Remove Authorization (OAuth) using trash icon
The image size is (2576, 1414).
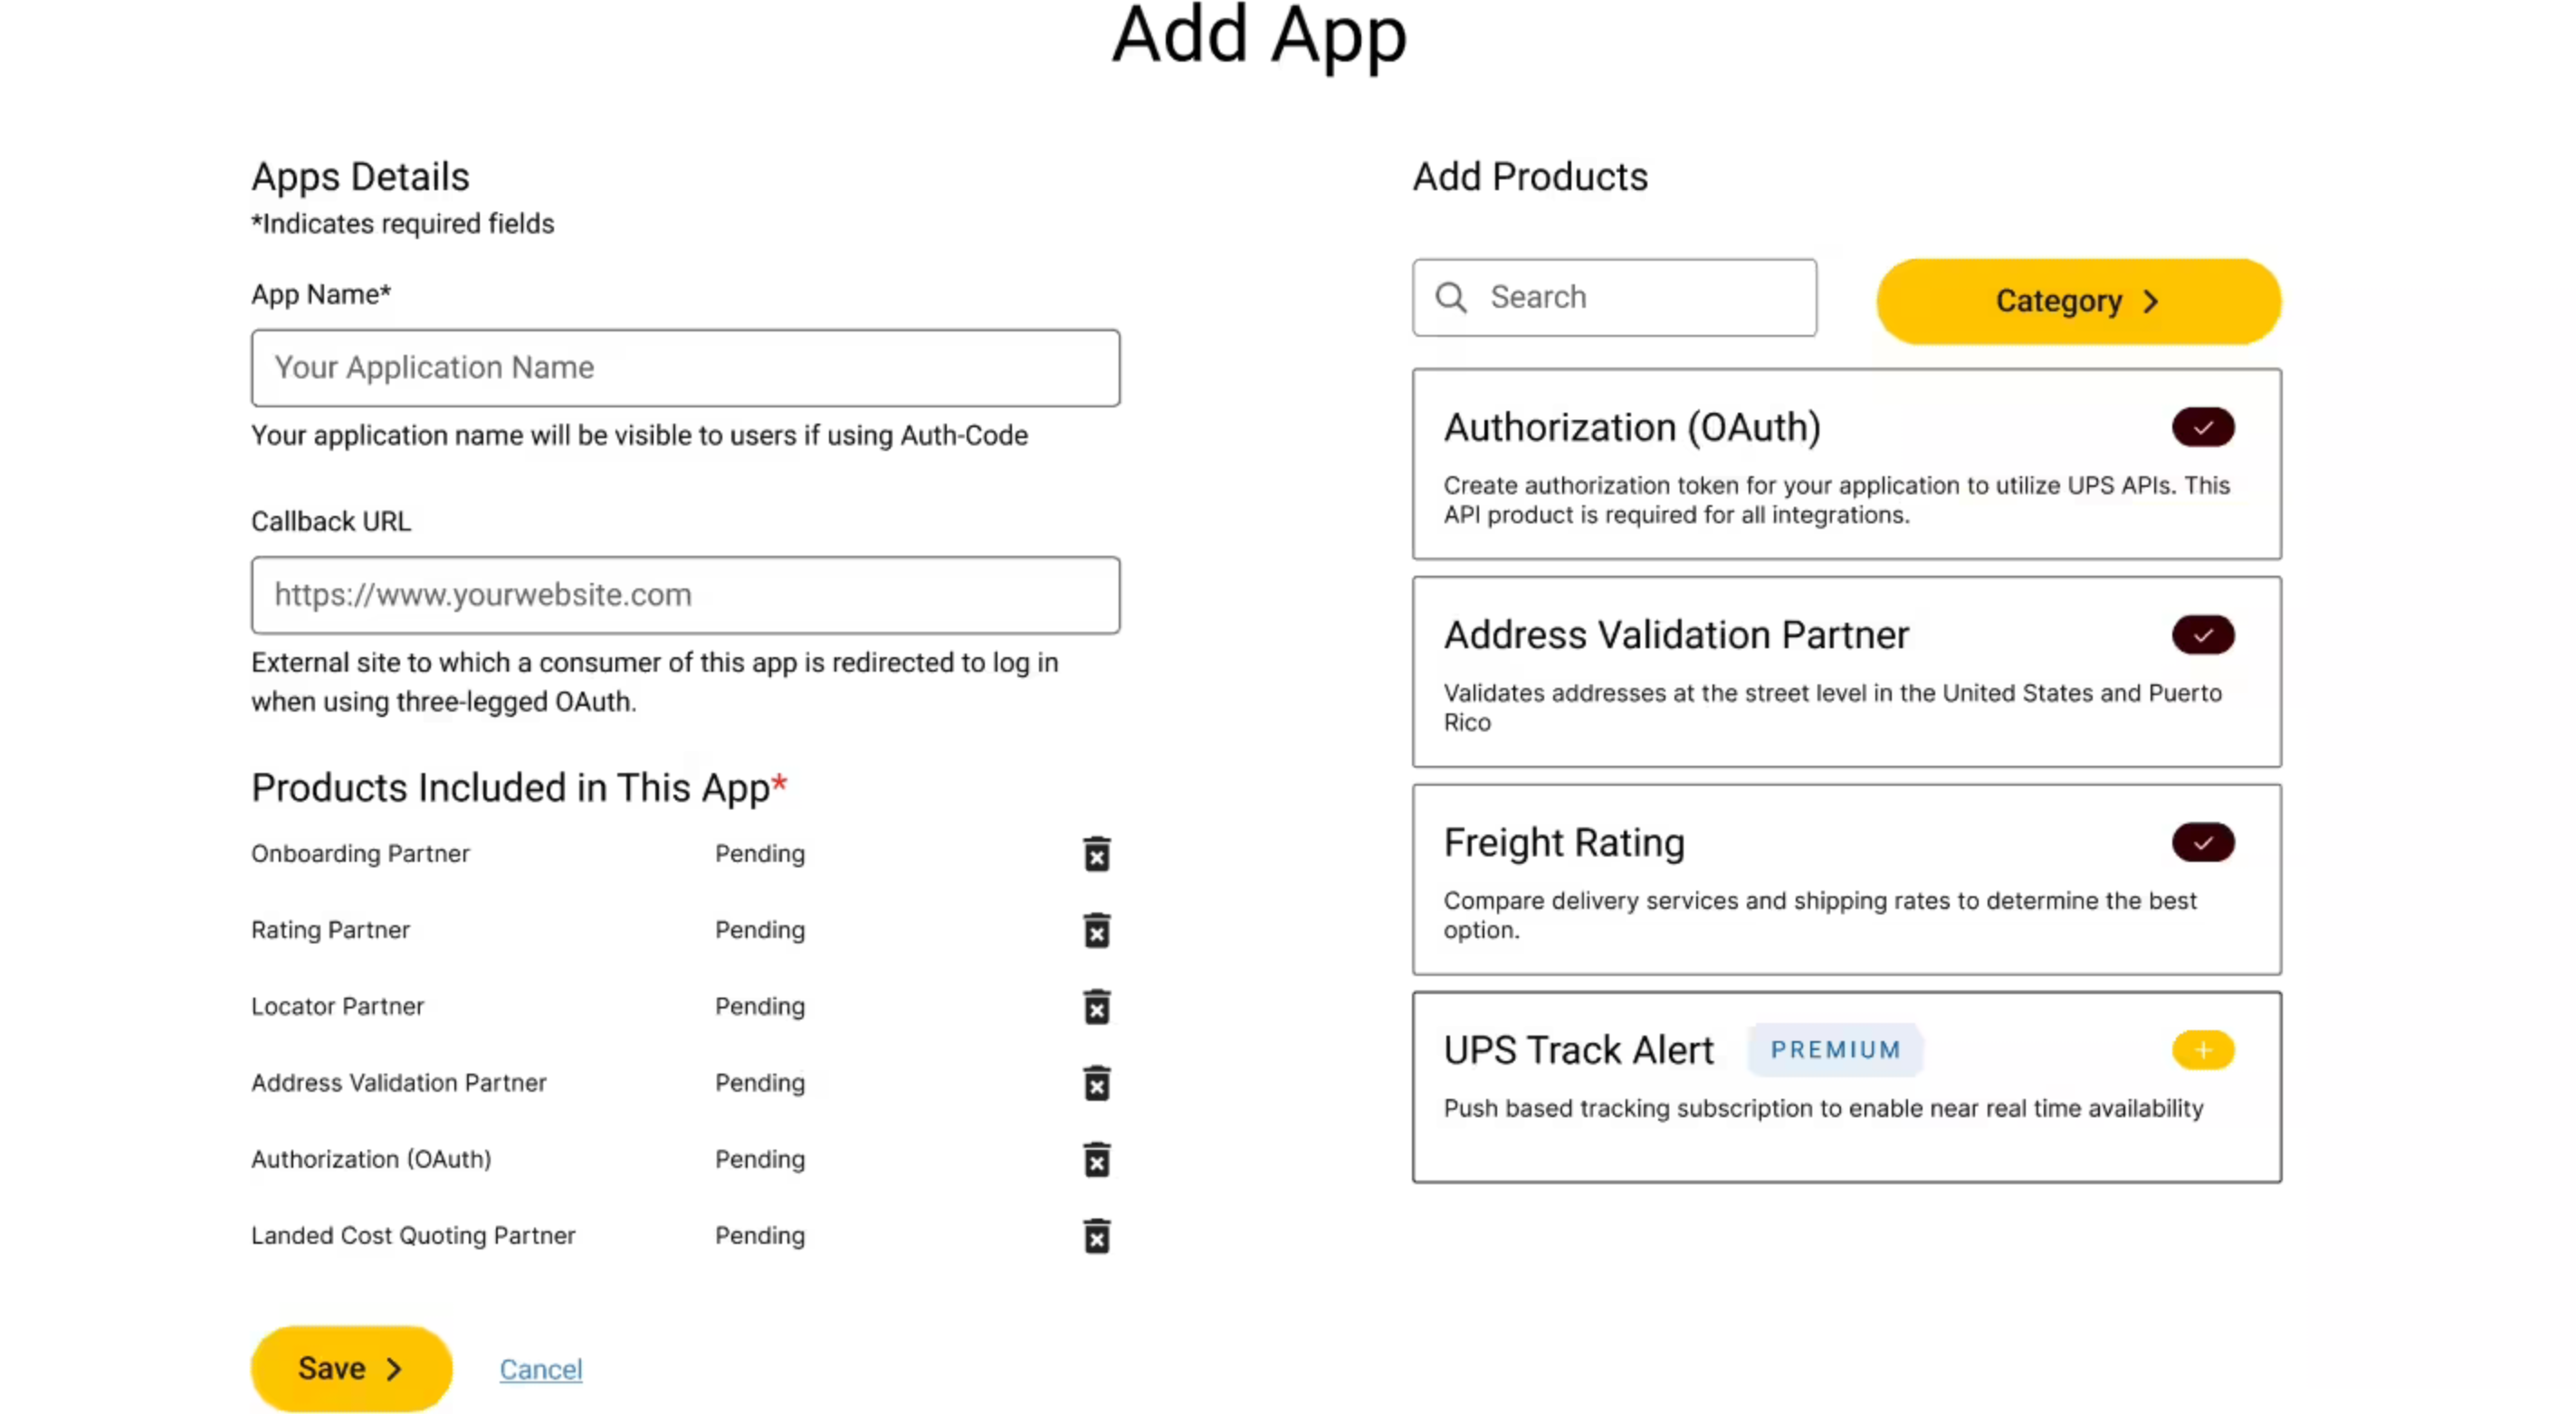click(x=1097, y=1159)
